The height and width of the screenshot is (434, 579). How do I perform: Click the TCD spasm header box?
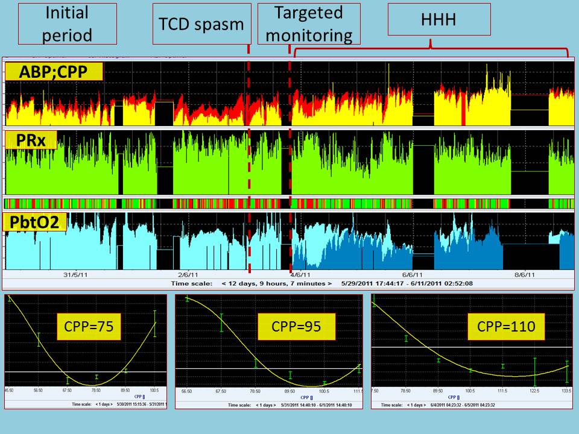201,23
